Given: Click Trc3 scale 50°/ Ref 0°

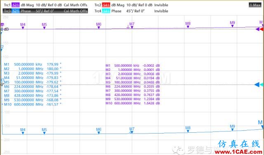Looking at the screenshot, I should click(x=45, y=11).
